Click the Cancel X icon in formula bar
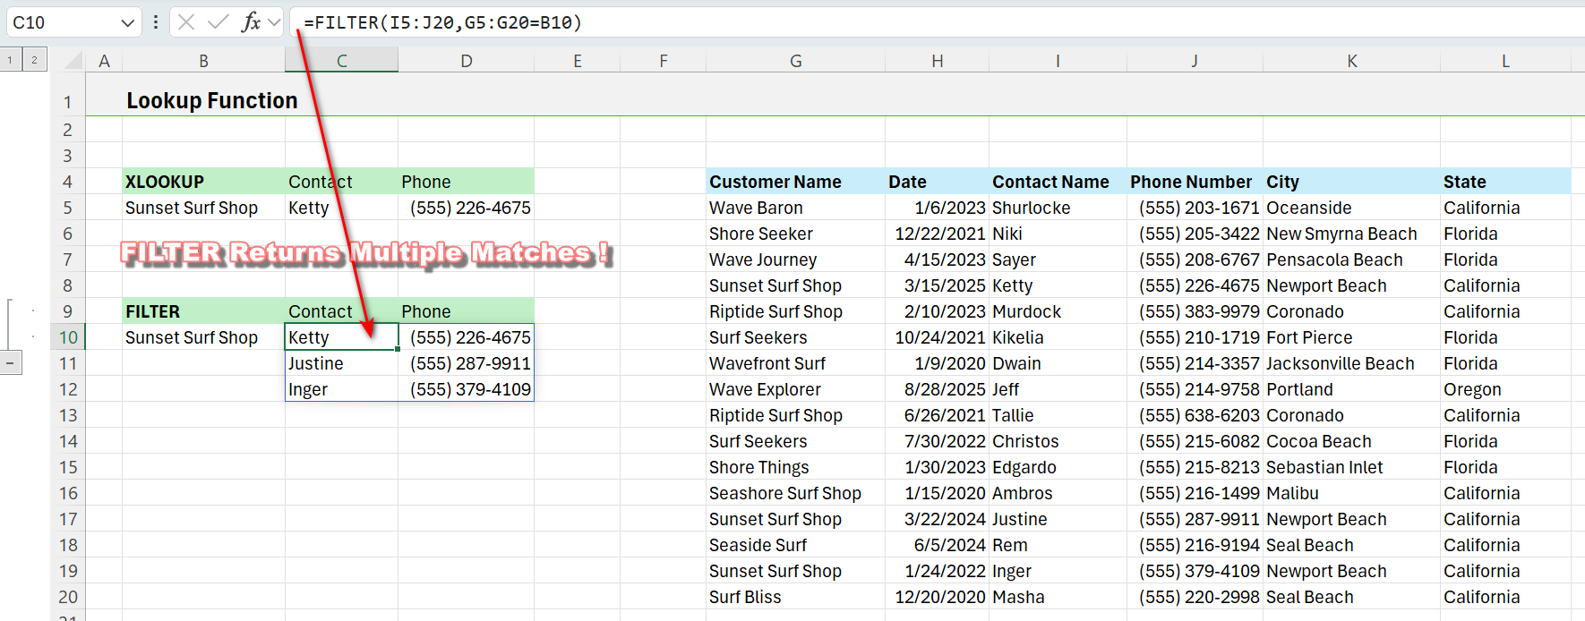Viewport: 1585px width, 621px height. pos(186,22)
